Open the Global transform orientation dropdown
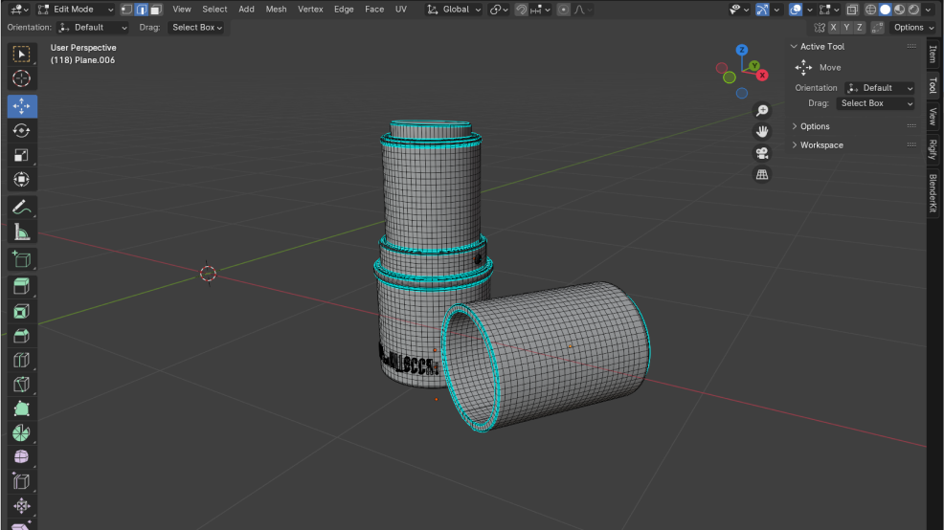Viewport: 944px width, 530px height. point(455,10)
